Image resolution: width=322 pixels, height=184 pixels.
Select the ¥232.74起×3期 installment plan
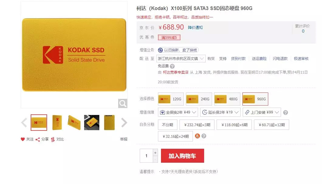[x=197, y=125]
